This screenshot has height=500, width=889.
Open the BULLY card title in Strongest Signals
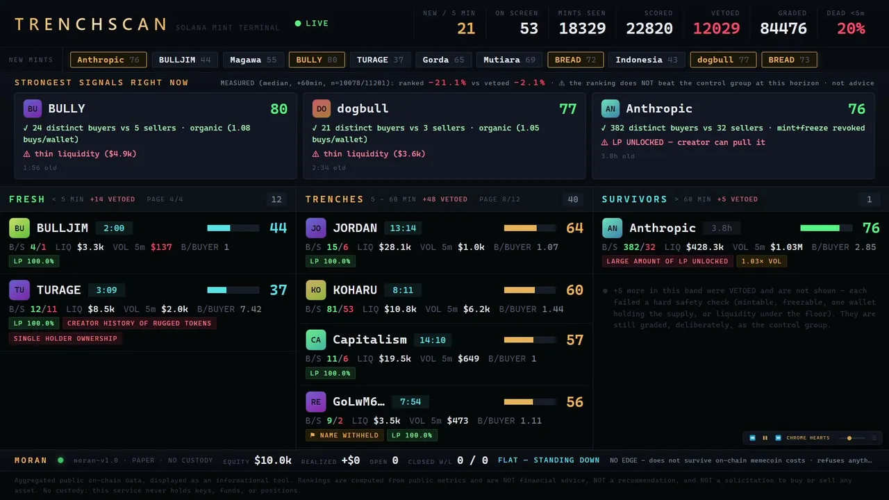click(x=67, y=108)
